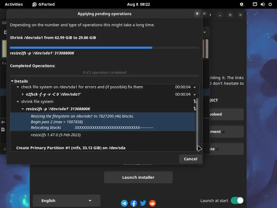277x208 pixels.
Task: Minimize the welcome window
Action: [x=220, y=15]
